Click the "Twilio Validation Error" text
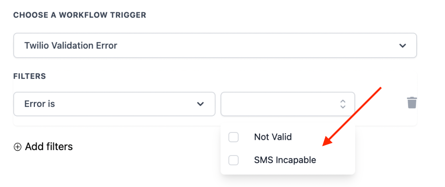 coord(71,46)
